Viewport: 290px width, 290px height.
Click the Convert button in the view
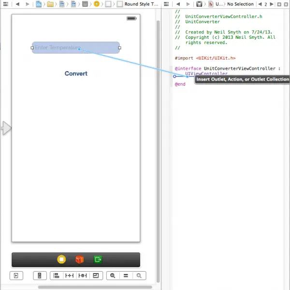click(x=76, y=74)
